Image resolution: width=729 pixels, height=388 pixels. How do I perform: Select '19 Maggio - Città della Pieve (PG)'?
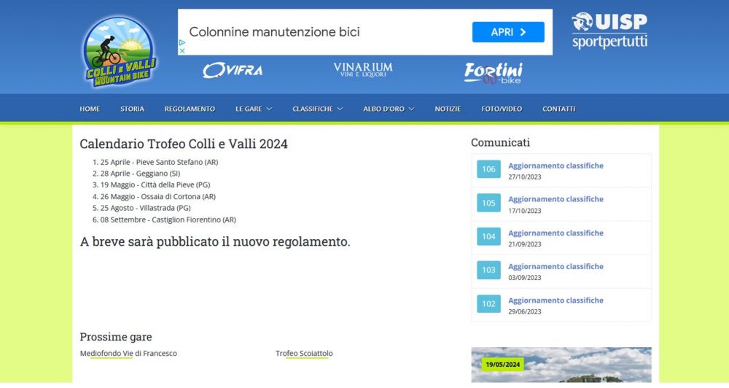click(x=155, y=185)
